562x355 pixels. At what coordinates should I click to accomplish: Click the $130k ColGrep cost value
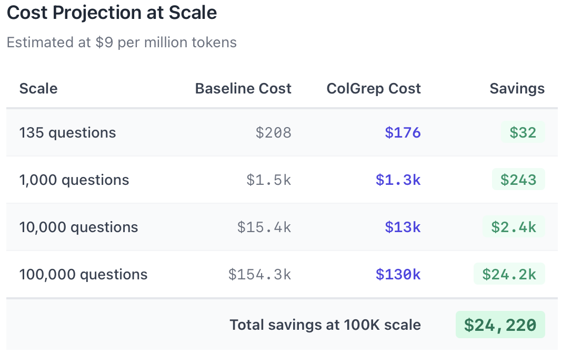[398, 274]
